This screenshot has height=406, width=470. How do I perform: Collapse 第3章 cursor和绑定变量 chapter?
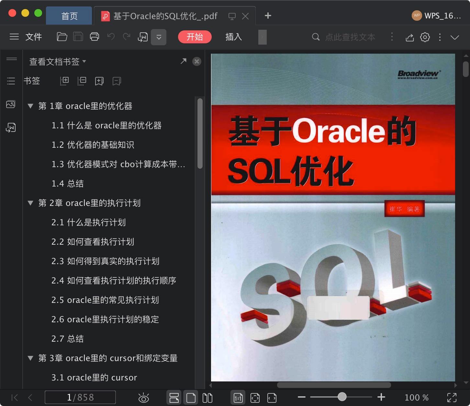(x=30, y=358)
